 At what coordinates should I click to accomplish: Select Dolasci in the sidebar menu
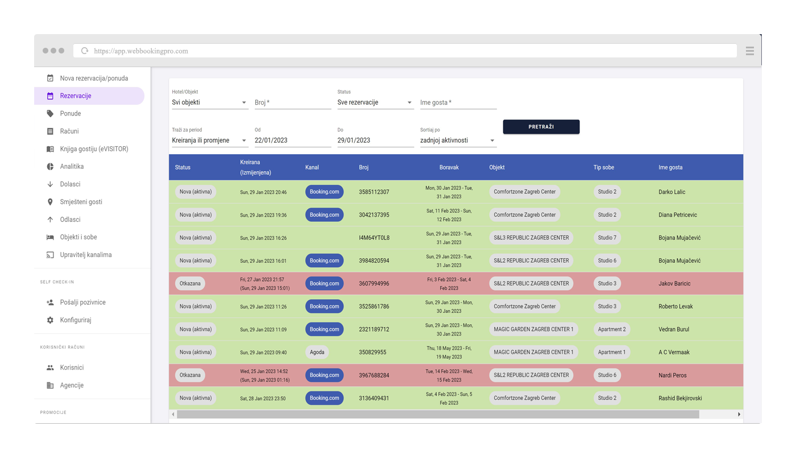(x=71, y=184)
